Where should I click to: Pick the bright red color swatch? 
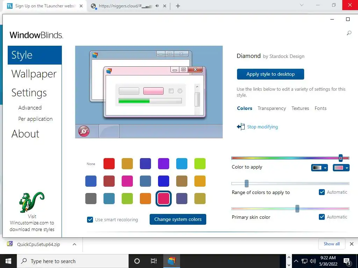(109, 164)
